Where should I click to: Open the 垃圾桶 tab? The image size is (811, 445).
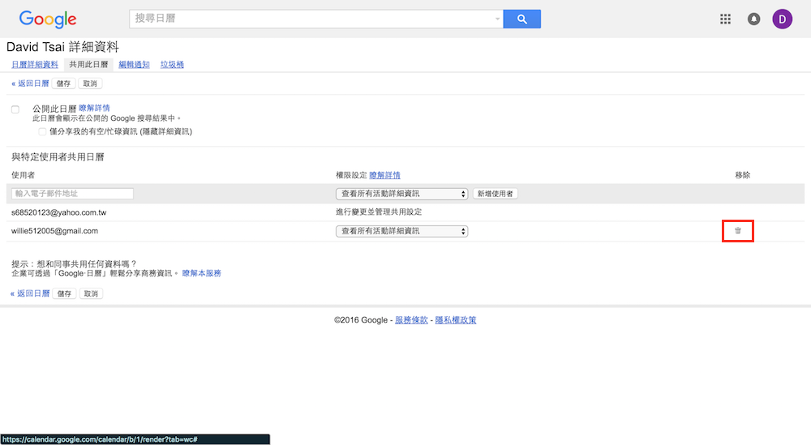click(x=172, y=65)
